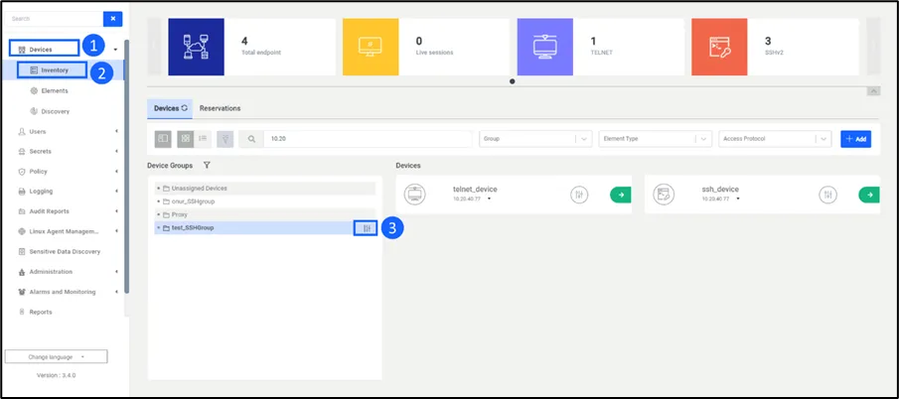Switch to list view of devices
This screenshot has width=899, height=399.
[203, 139]
